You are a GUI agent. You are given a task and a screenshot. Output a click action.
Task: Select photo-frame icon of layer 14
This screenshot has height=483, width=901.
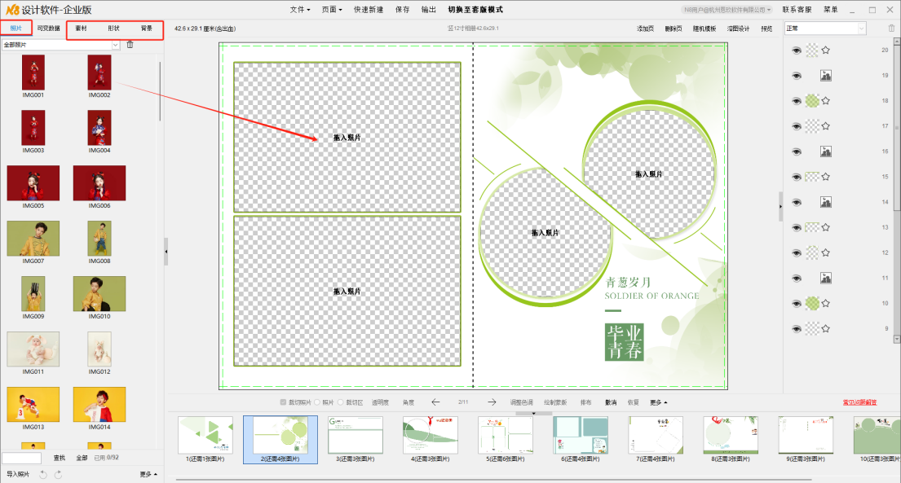coord(826,201)
